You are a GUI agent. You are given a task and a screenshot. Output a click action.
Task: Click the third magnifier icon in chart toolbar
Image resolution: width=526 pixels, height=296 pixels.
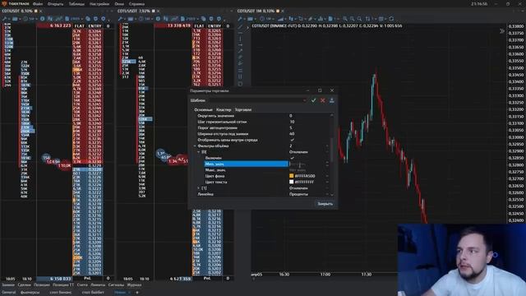pos(359,19)
